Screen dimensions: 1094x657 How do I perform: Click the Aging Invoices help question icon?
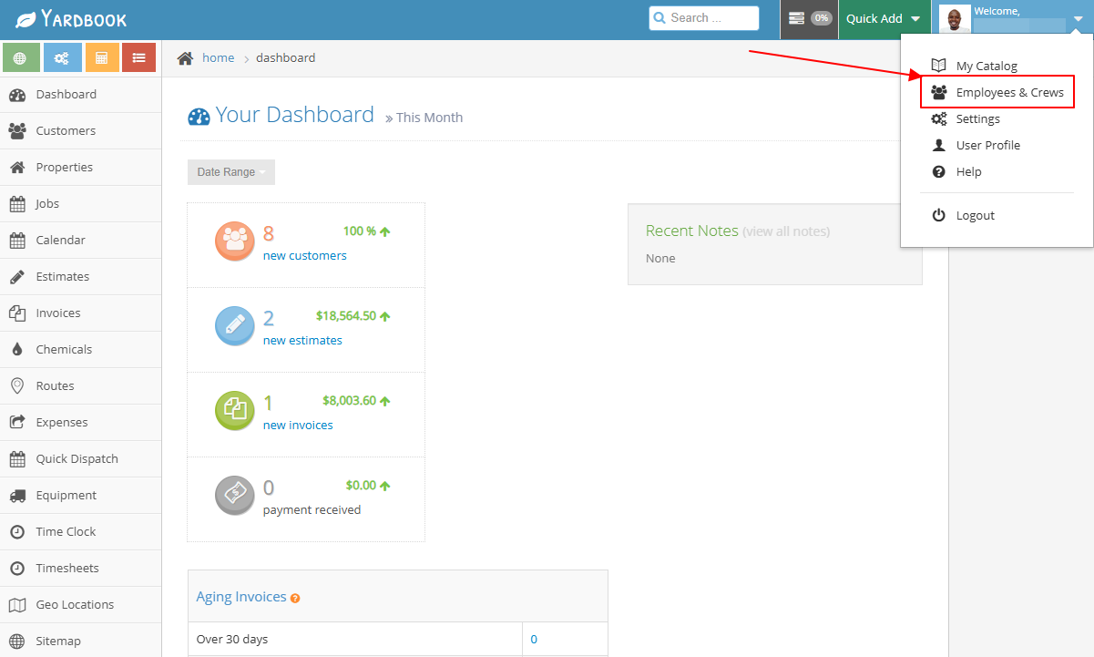click(x=295, y=599)
